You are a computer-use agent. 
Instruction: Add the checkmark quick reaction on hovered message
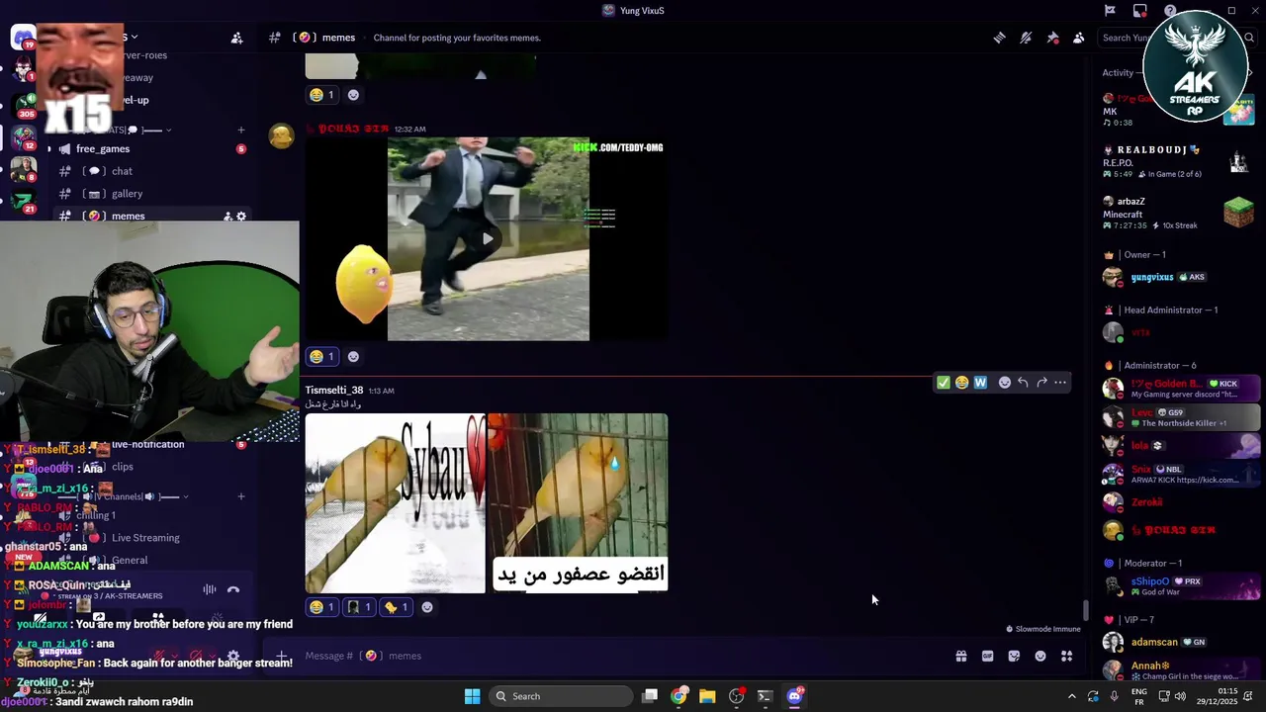click(x=943, y=383)
